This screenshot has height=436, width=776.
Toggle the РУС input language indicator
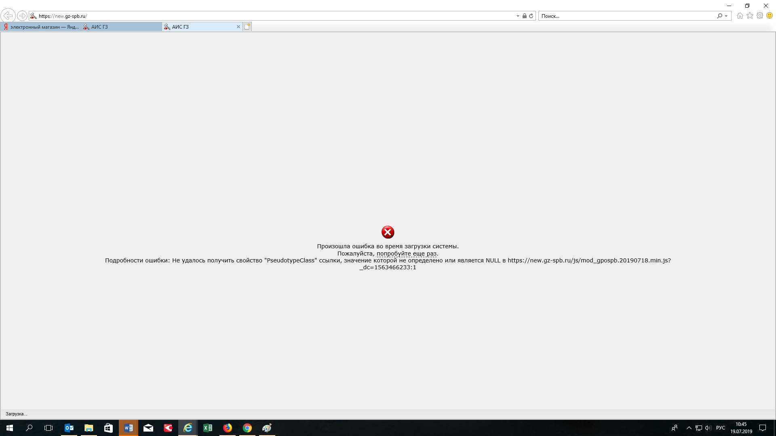point(720,428)
